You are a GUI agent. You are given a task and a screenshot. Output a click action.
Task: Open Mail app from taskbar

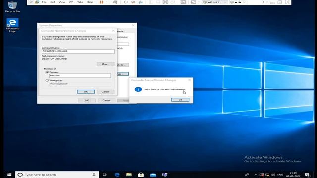(153, 175)
